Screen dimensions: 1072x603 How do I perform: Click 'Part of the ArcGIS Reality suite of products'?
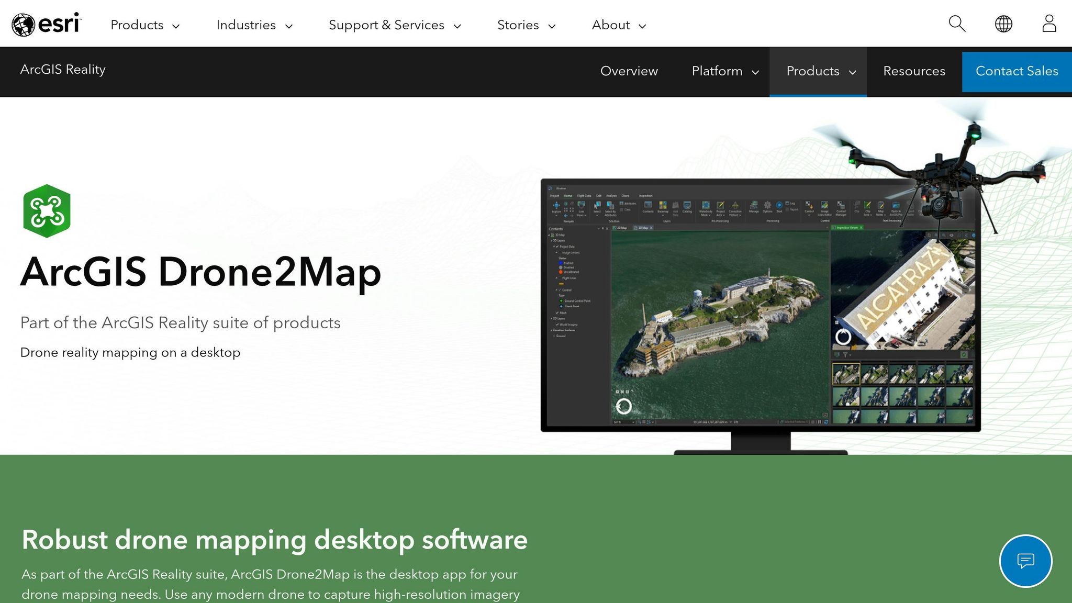coord(180,322)
